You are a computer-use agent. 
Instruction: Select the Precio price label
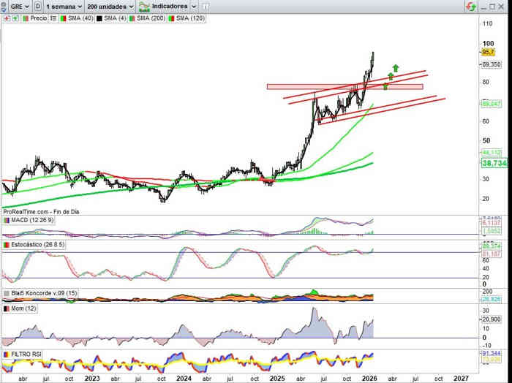tap(38, 18)
